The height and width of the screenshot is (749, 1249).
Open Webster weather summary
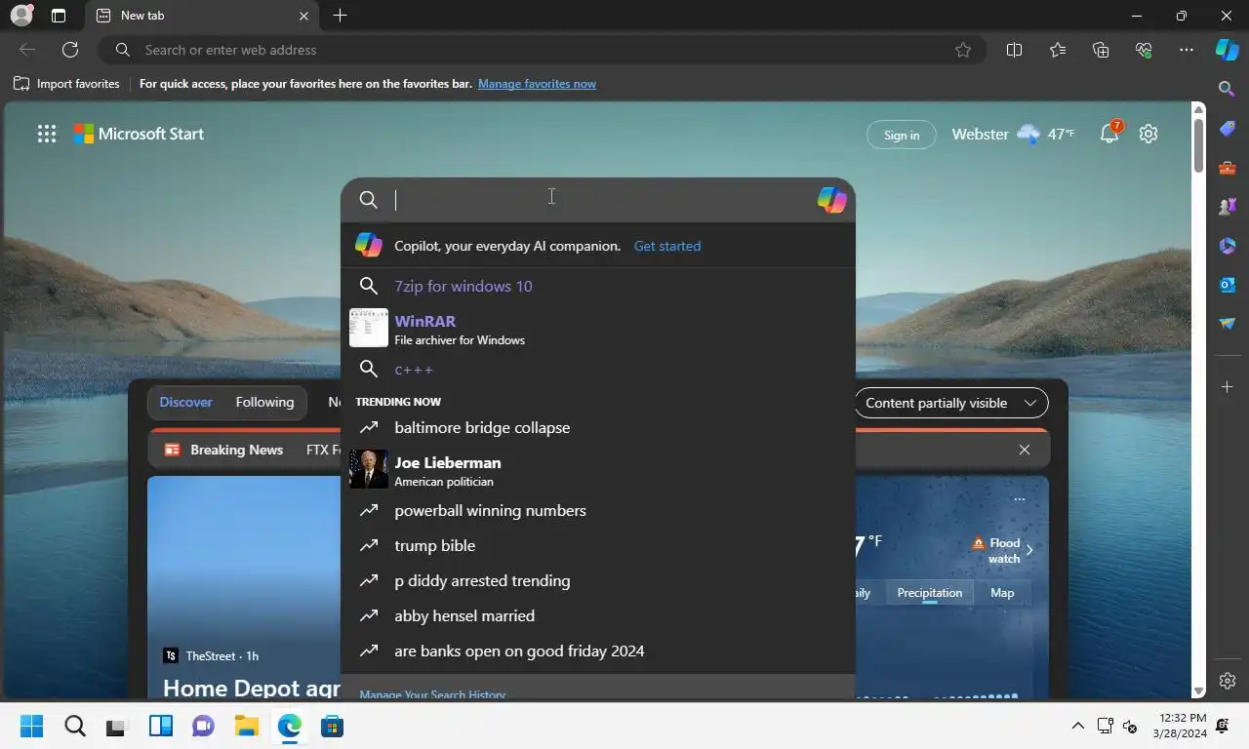[1013, 135]
